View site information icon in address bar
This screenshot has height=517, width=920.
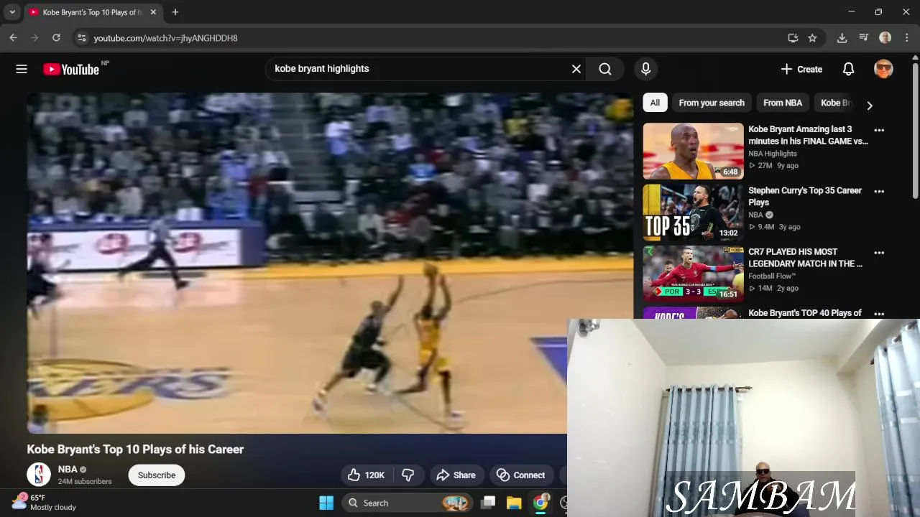[81, 38]
